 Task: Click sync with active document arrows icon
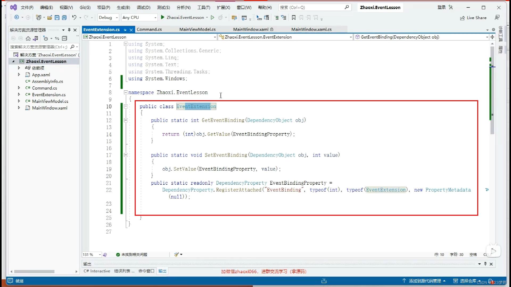57,39
